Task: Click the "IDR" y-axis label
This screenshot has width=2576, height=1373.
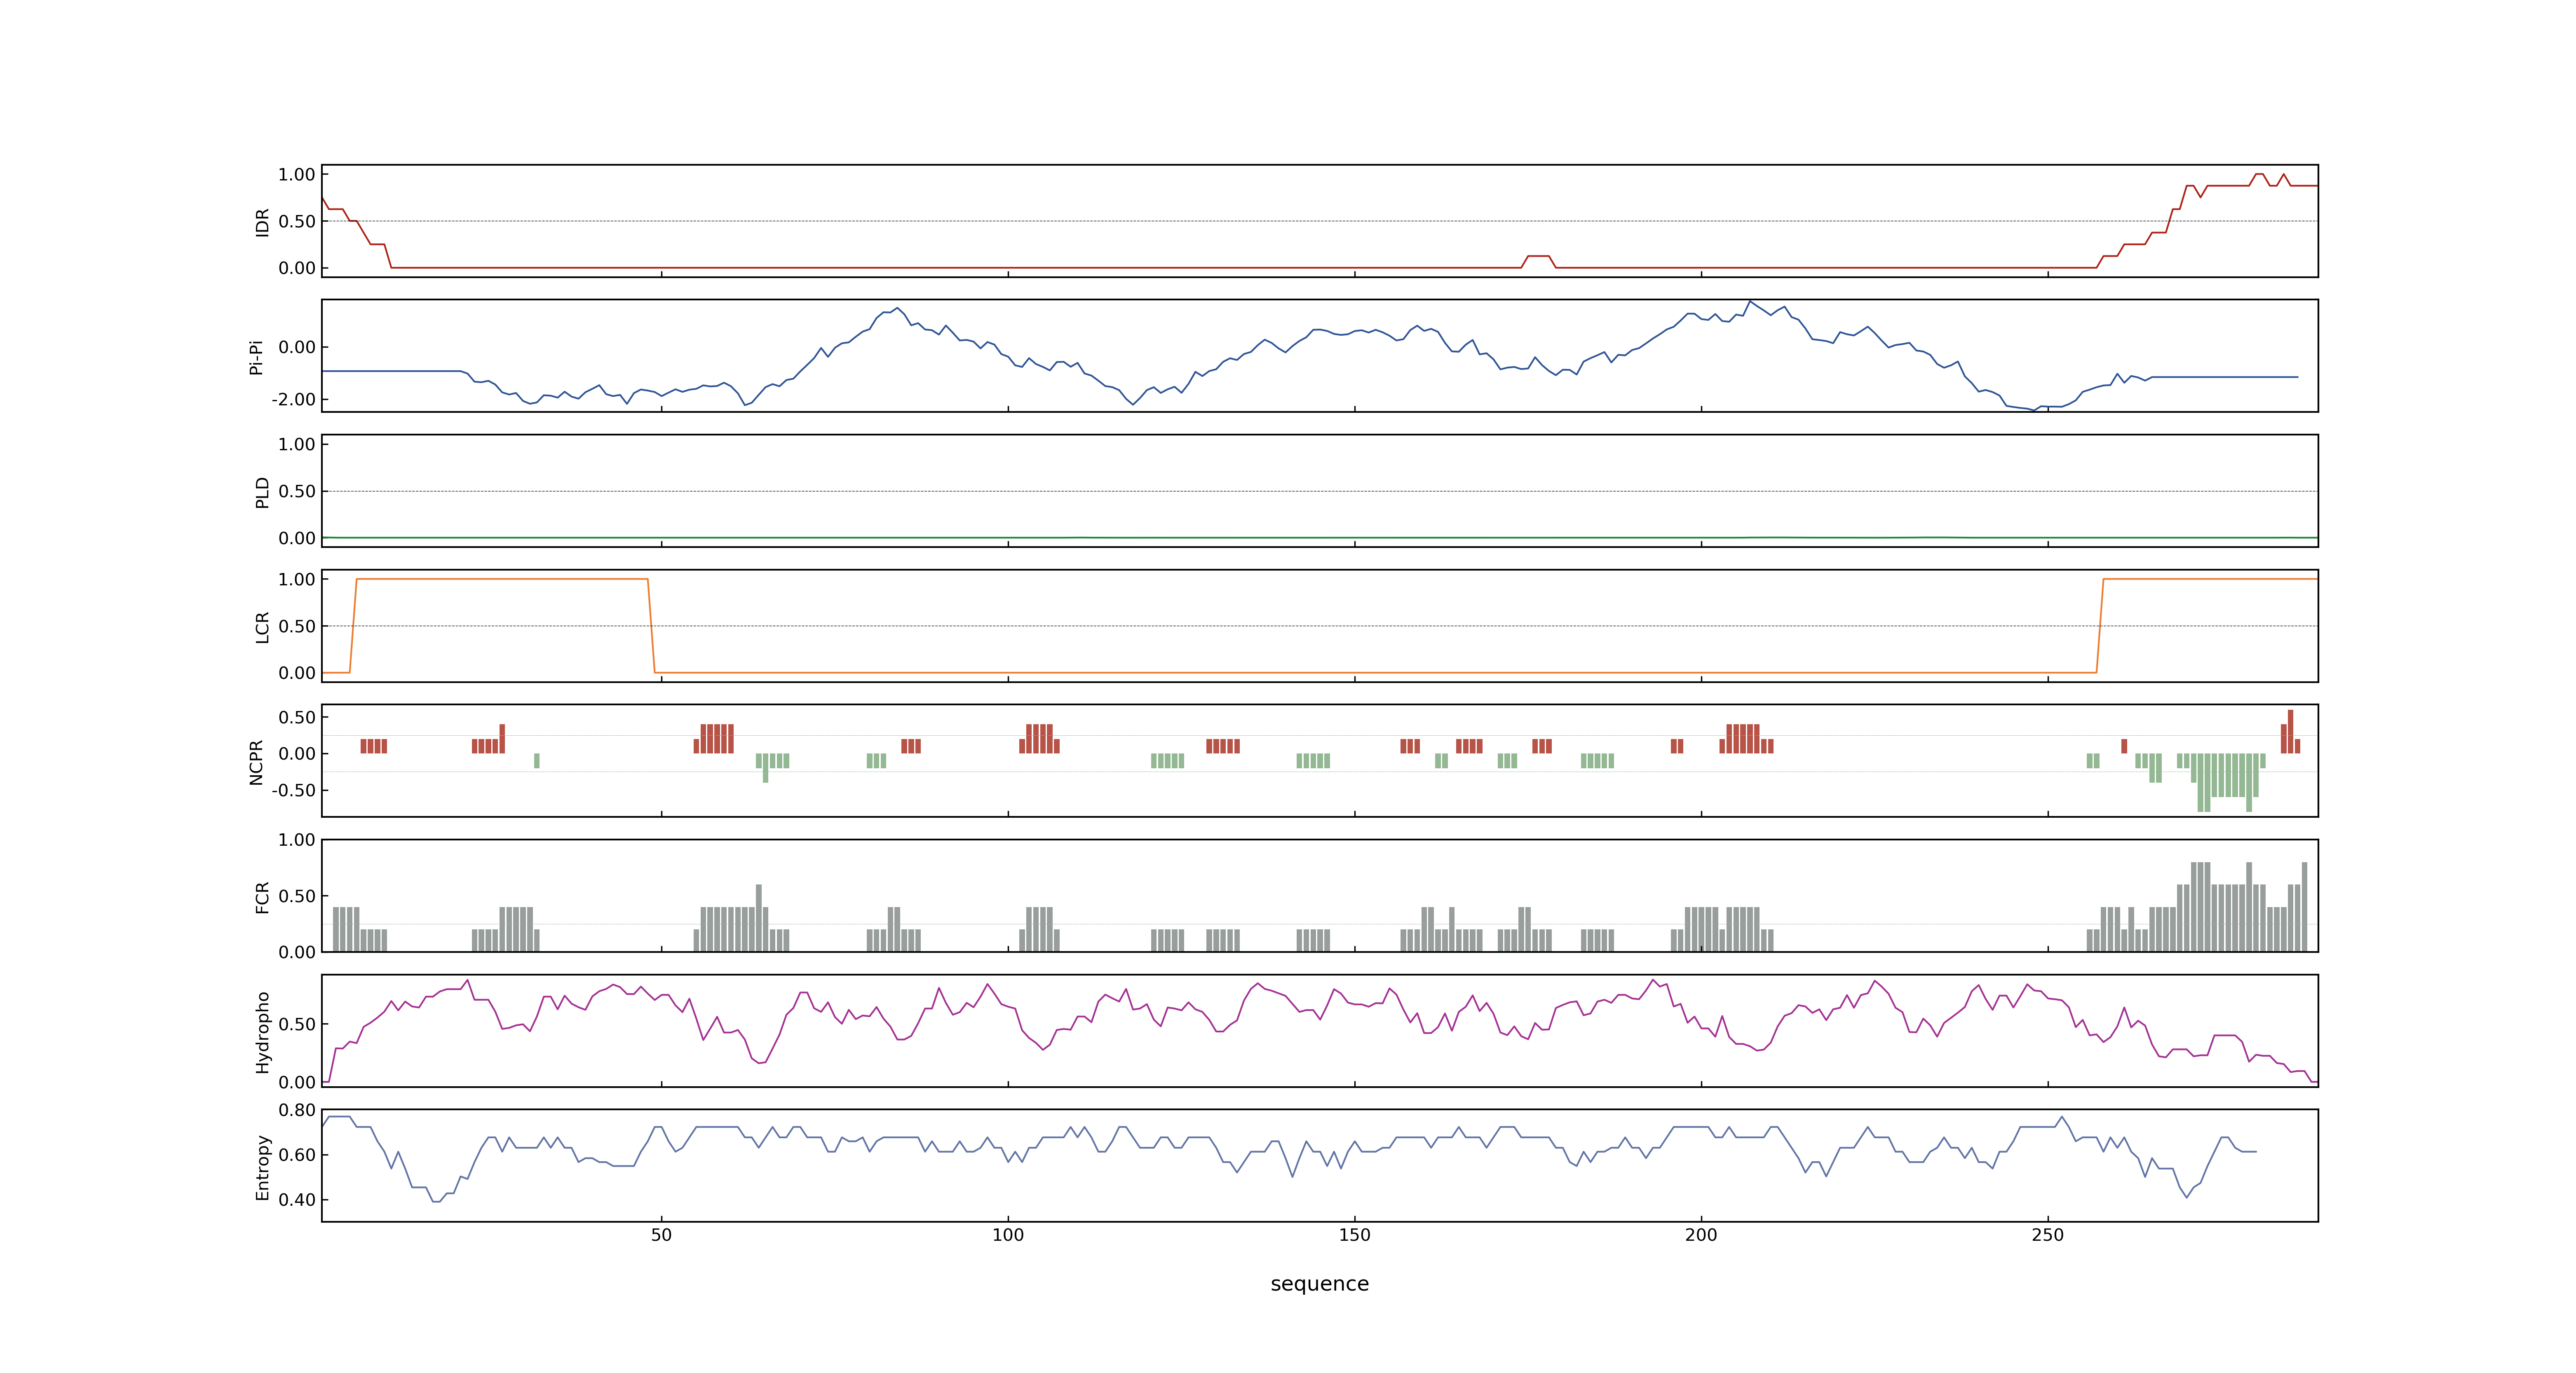Action: [x=262, y=222]
